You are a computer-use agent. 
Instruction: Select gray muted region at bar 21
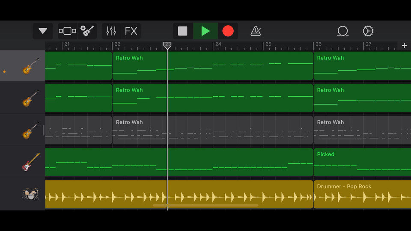[79, 130]
